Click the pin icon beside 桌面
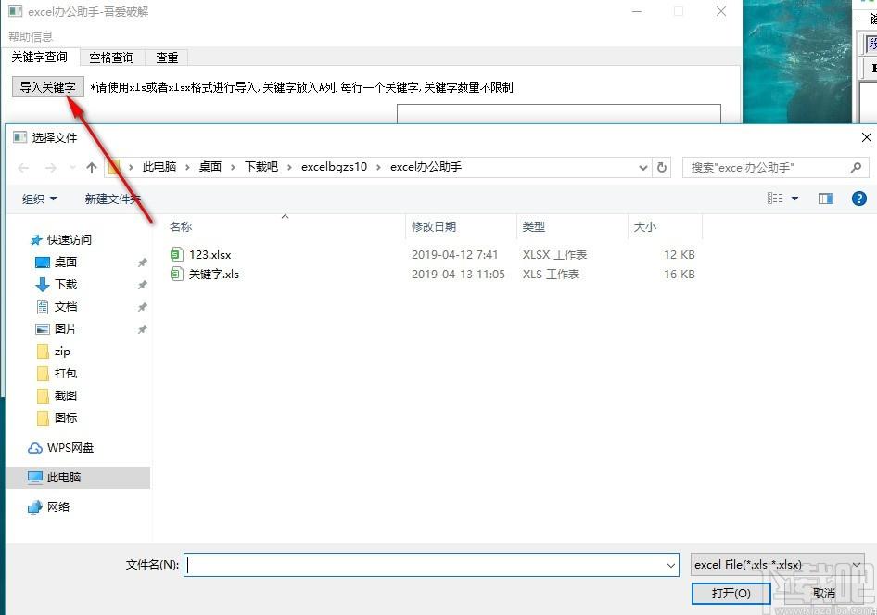The height and width of the screenshot is (615, 877). pyautogui.click(x=142, y=263)
